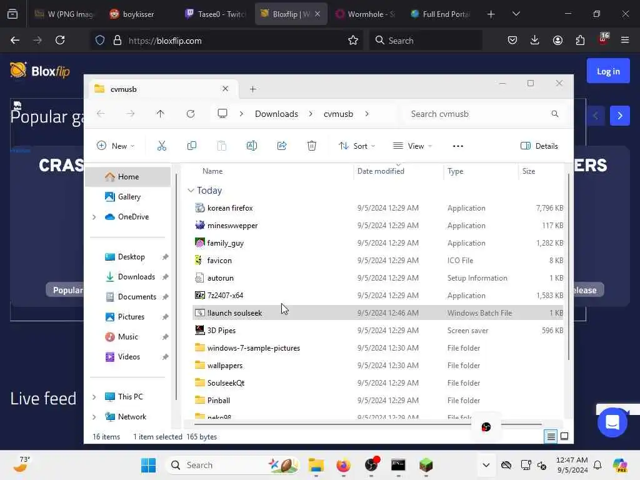The width and height of the screenshot is (640, 480).
Task: Select the korean firefox file
Action: [377, 208]
